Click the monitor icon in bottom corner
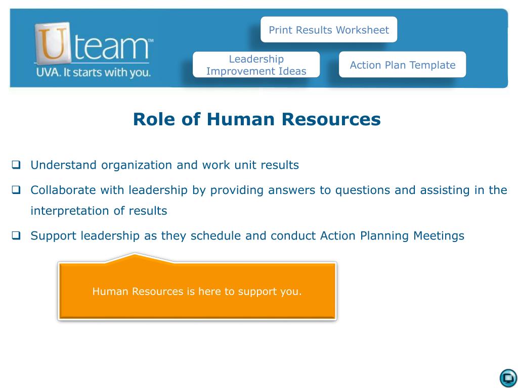The width and height of the screenshot is (518, 388). [508, 378]
